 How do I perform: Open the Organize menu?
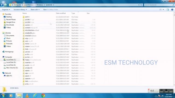[6, 10]
